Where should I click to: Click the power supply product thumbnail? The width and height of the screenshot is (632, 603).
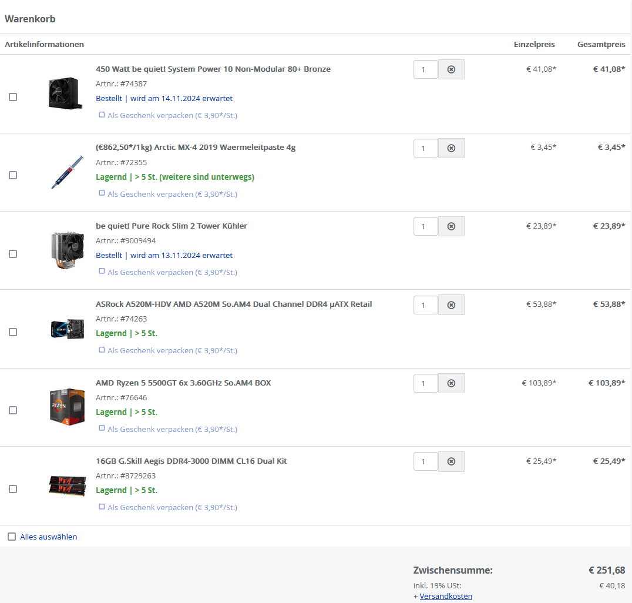coord(65,93)
